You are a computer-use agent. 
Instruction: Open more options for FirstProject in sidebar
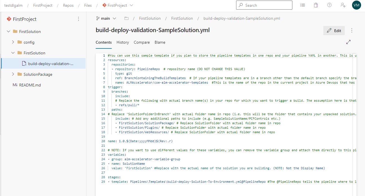pos(79,19)
